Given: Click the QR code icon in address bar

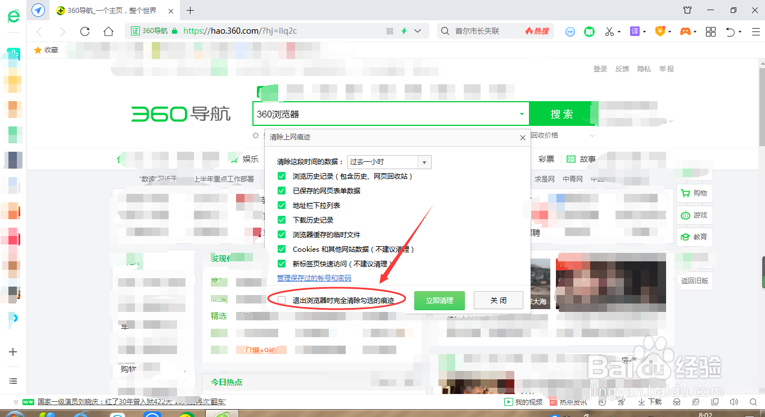Looking at the screenshot, I should point(390,31).
